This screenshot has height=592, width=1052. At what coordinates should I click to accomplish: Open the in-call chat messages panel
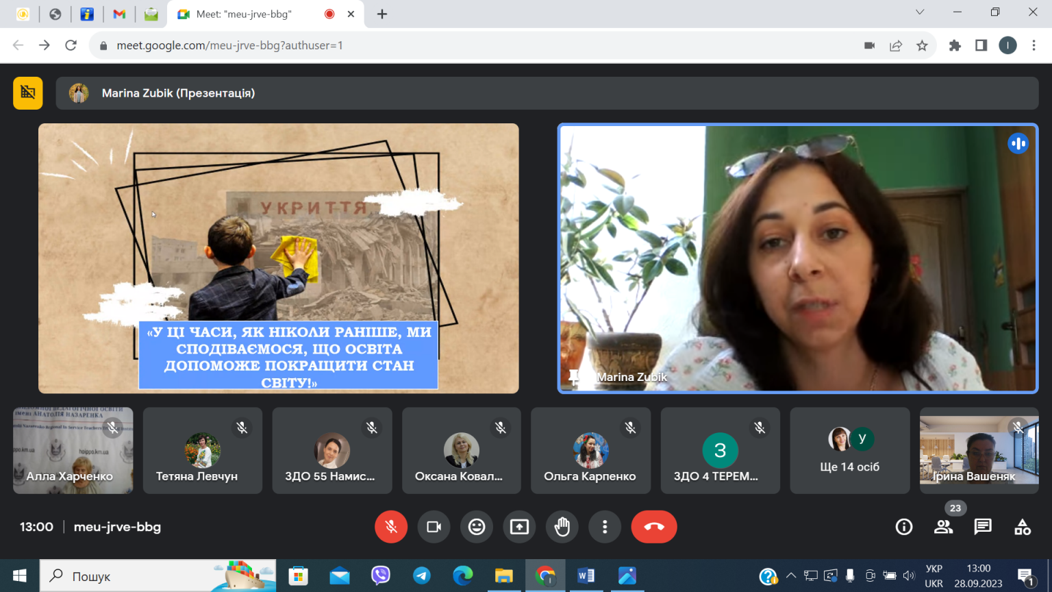(983, 526)
